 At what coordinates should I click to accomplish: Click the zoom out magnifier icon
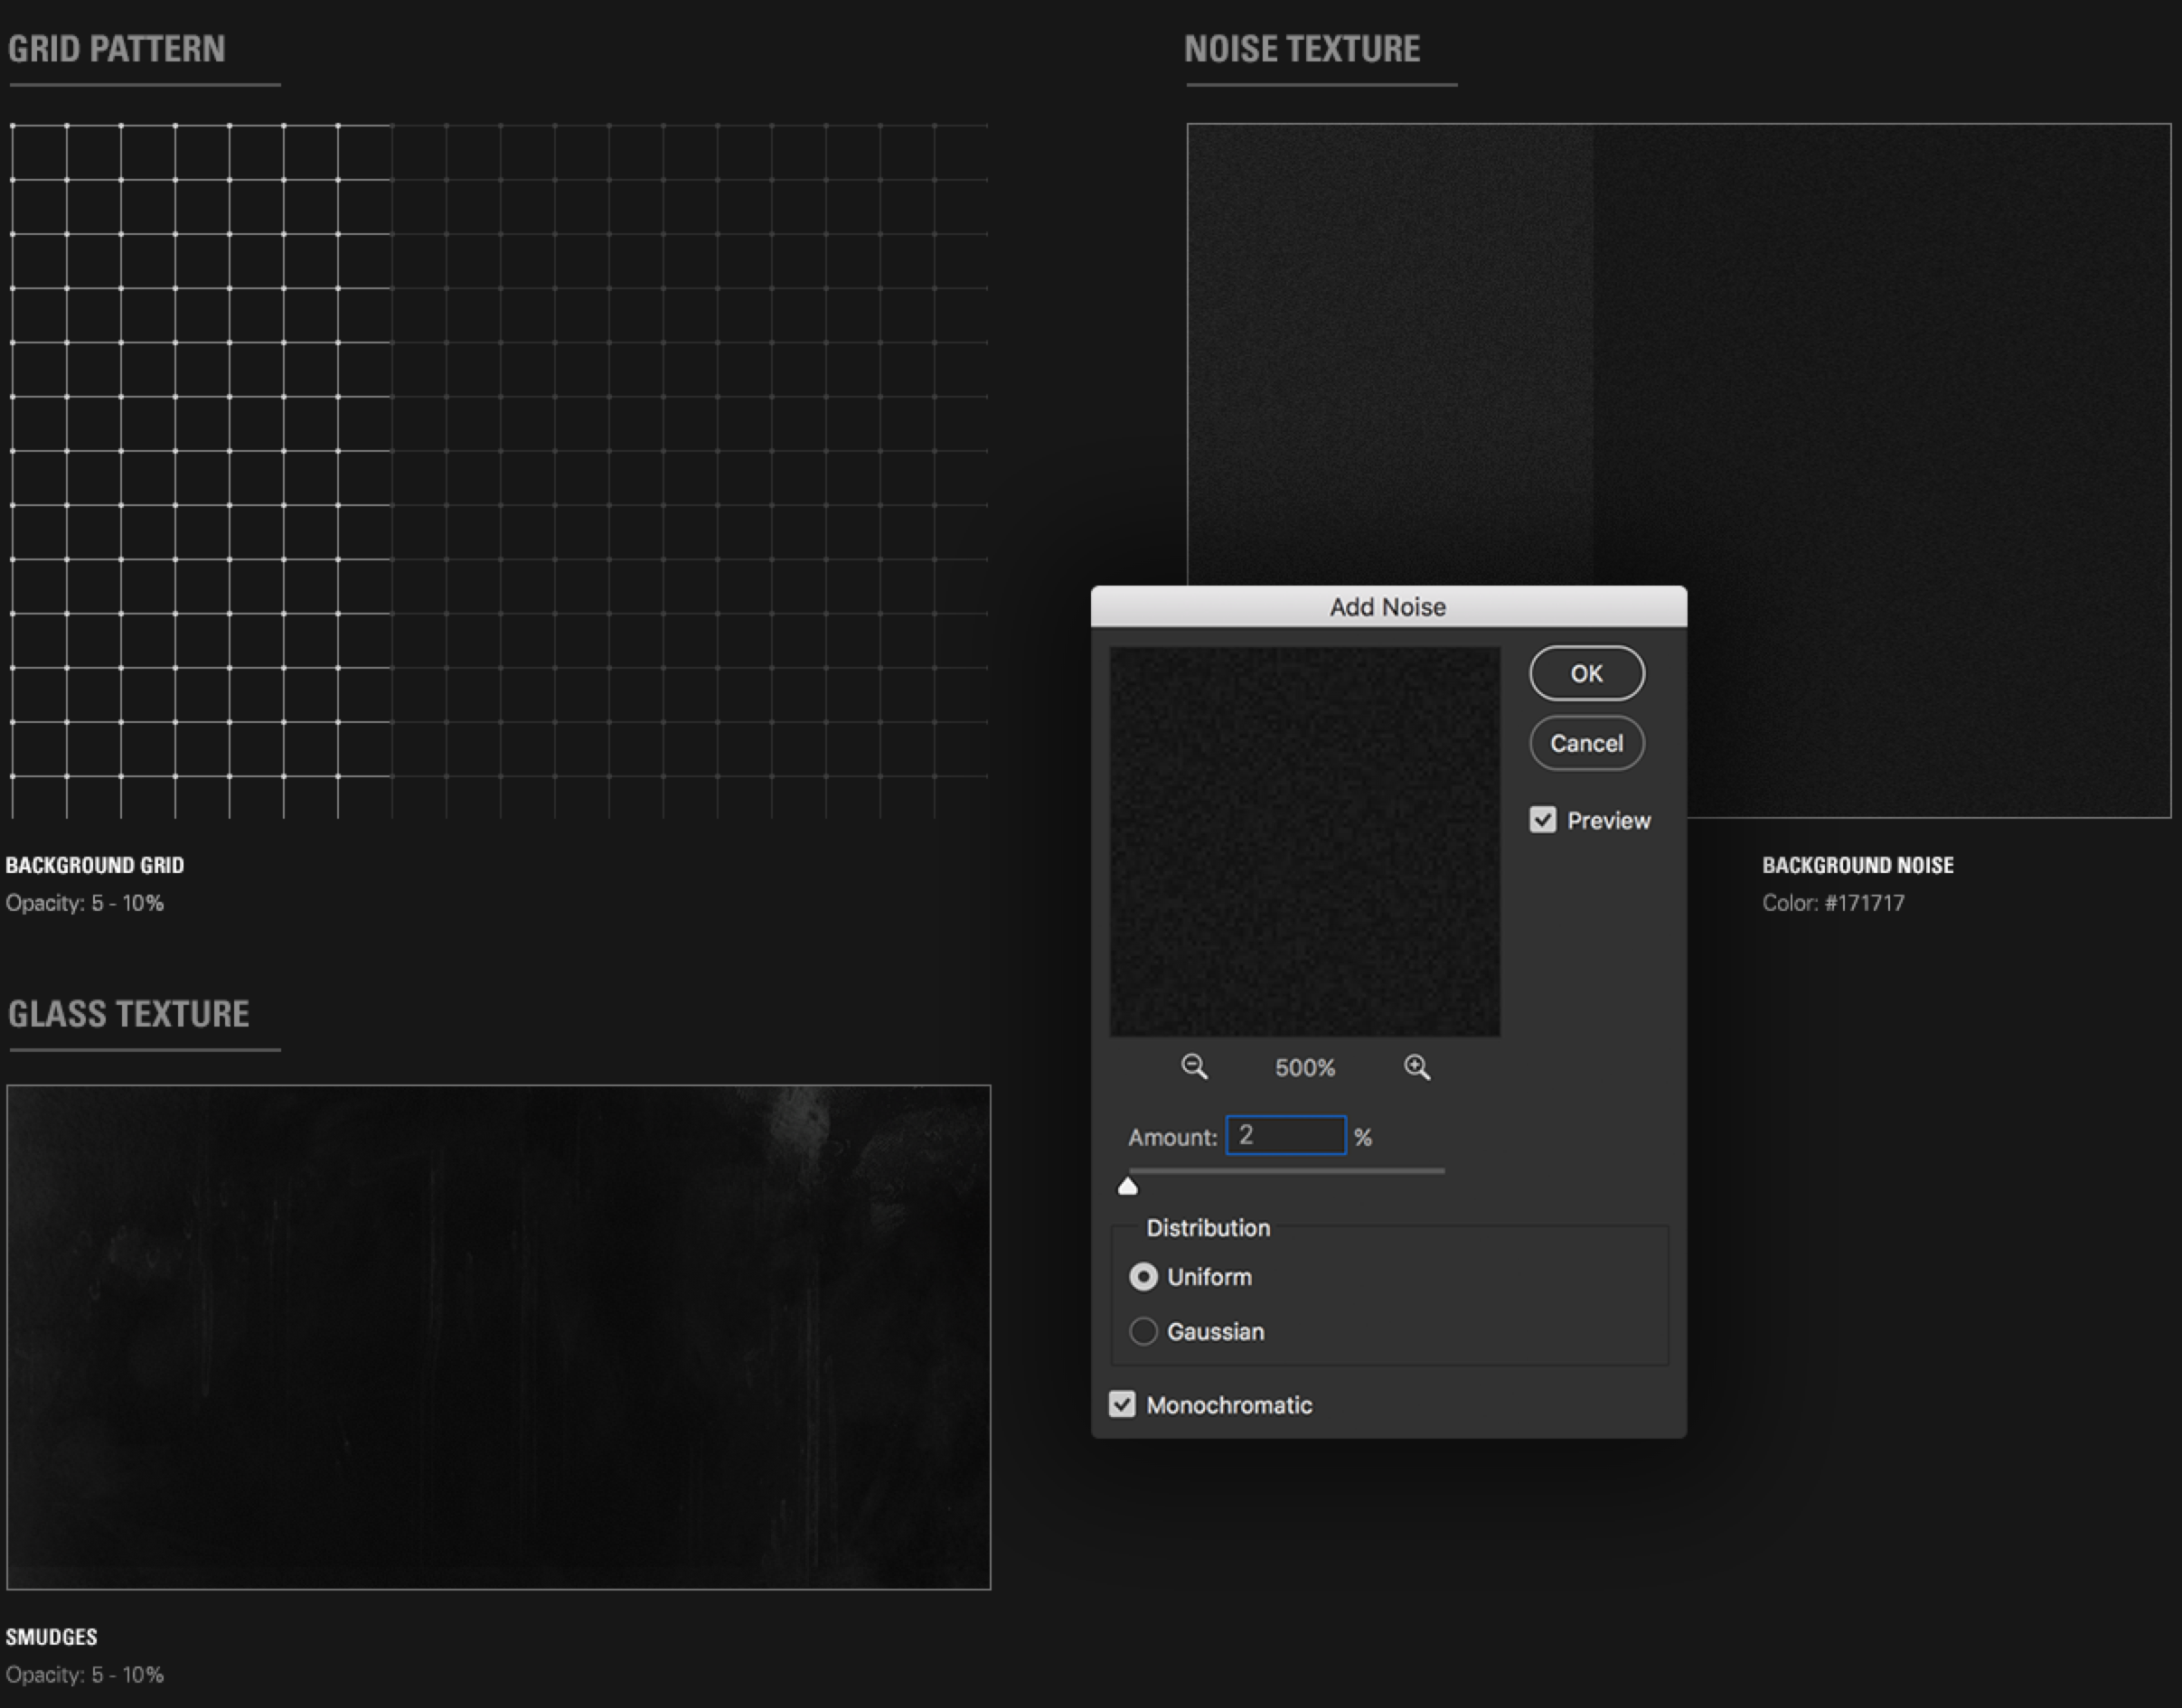click(x=1194, y=1066)
